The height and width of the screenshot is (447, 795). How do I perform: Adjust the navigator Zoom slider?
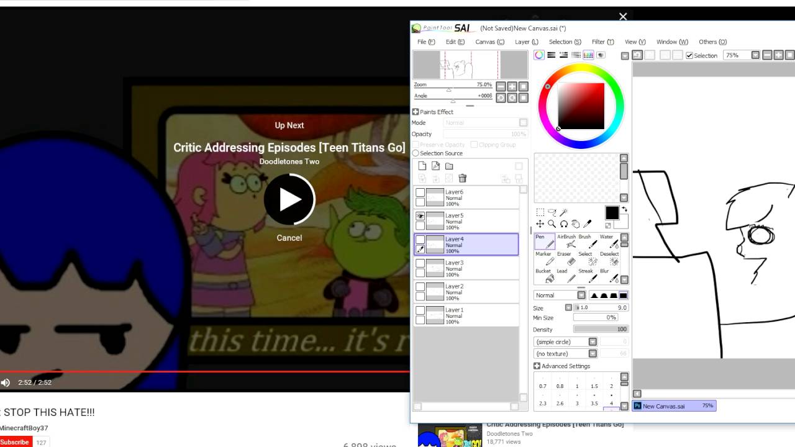coord(453,87)
